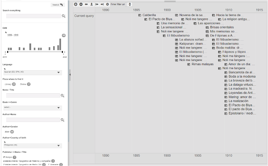Open timeline settings gear
Screen dimensions: 268x166
point(107,4)
